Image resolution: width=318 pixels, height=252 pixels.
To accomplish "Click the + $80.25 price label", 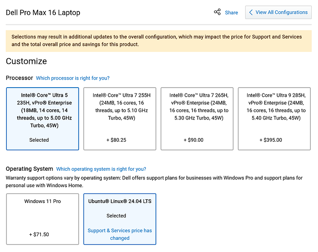I will [116, 140].
